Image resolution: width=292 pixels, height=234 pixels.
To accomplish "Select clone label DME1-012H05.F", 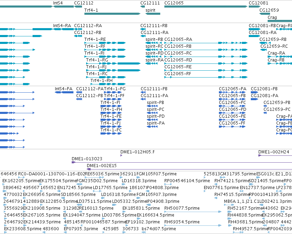I will pyautogui.click(x=138, y=152).
